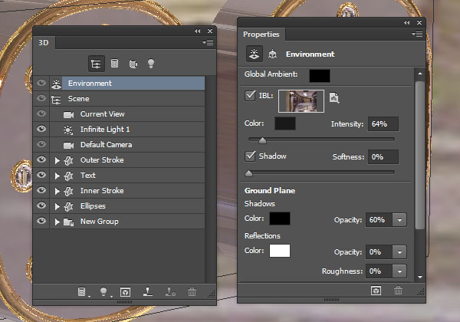460x322 pixels.
Task: Open Reflections Opacity dropdown arrow
Action: [x=399, y=252]
